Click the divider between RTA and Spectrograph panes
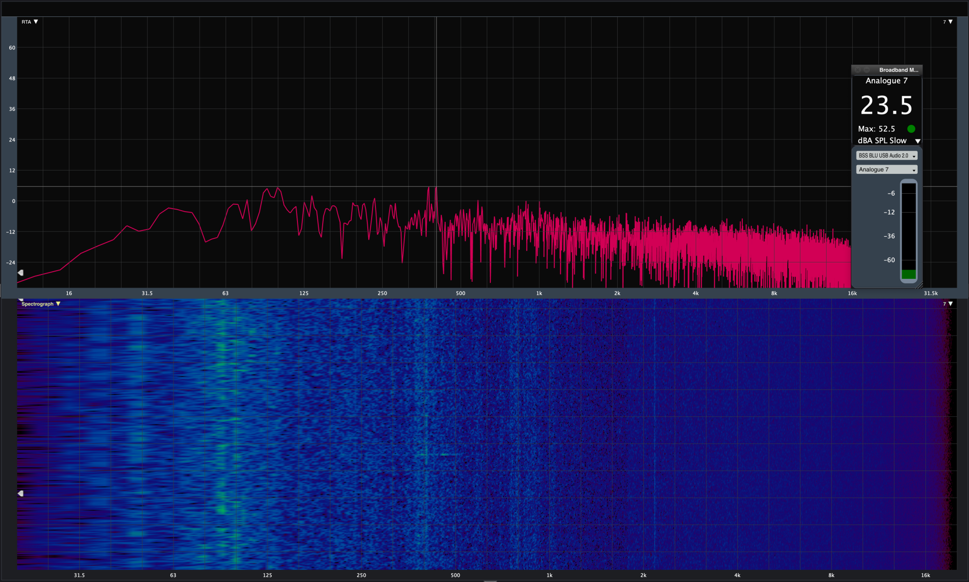This screenshot has width=969, height=582. [x=484, y=298]
